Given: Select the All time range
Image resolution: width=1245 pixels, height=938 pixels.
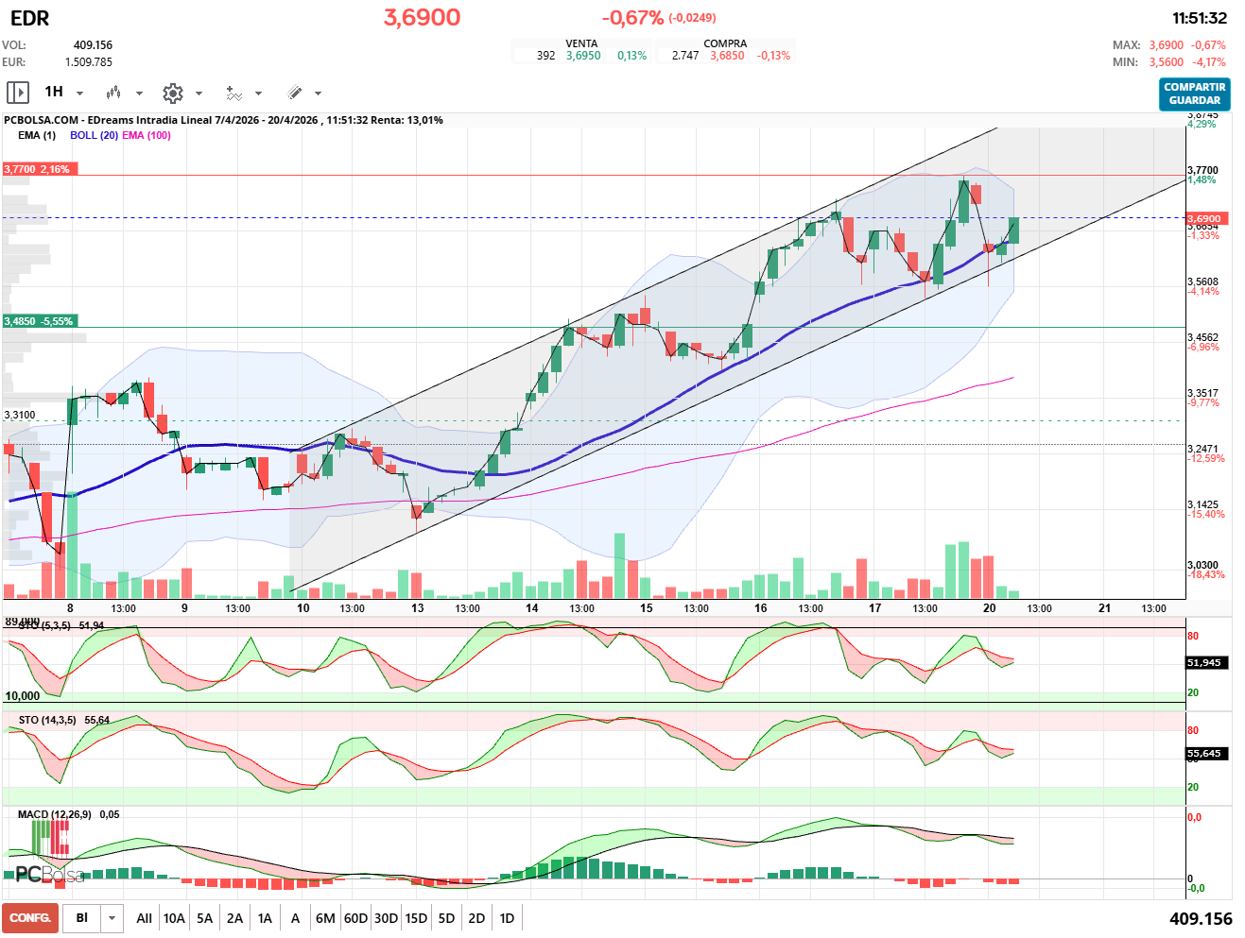Looking at the screenshot, I should [144, 918].
